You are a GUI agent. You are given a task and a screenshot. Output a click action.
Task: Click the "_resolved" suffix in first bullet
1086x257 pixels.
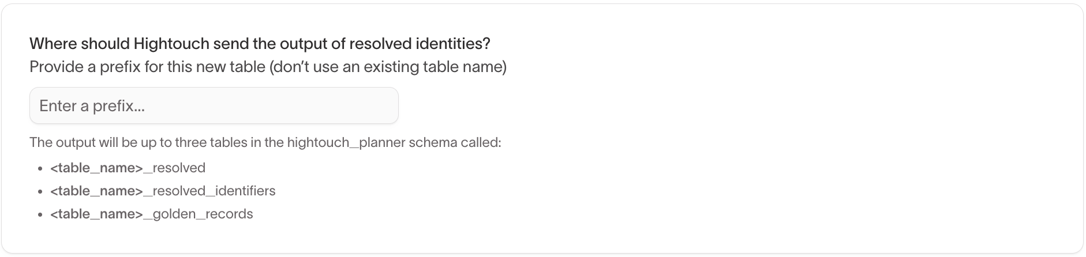tap(174, 168)
